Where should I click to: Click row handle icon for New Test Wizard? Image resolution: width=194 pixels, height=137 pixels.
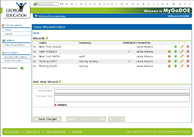pyautogui.click(x=34, y=47)
